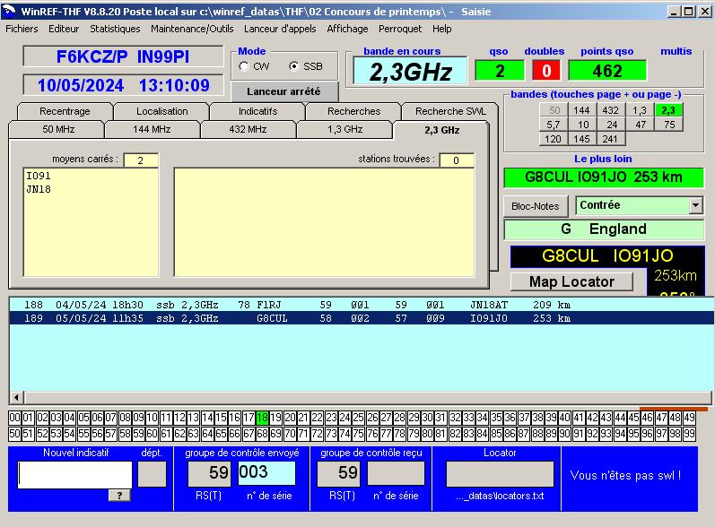Click the Map Locator button

coord(571,281)
